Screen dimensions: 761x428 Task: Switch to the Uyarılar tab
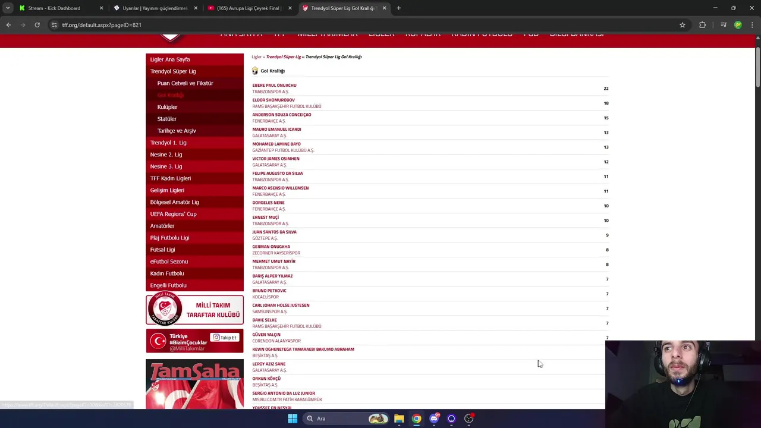pyautogui.click(x=155, y=8)
